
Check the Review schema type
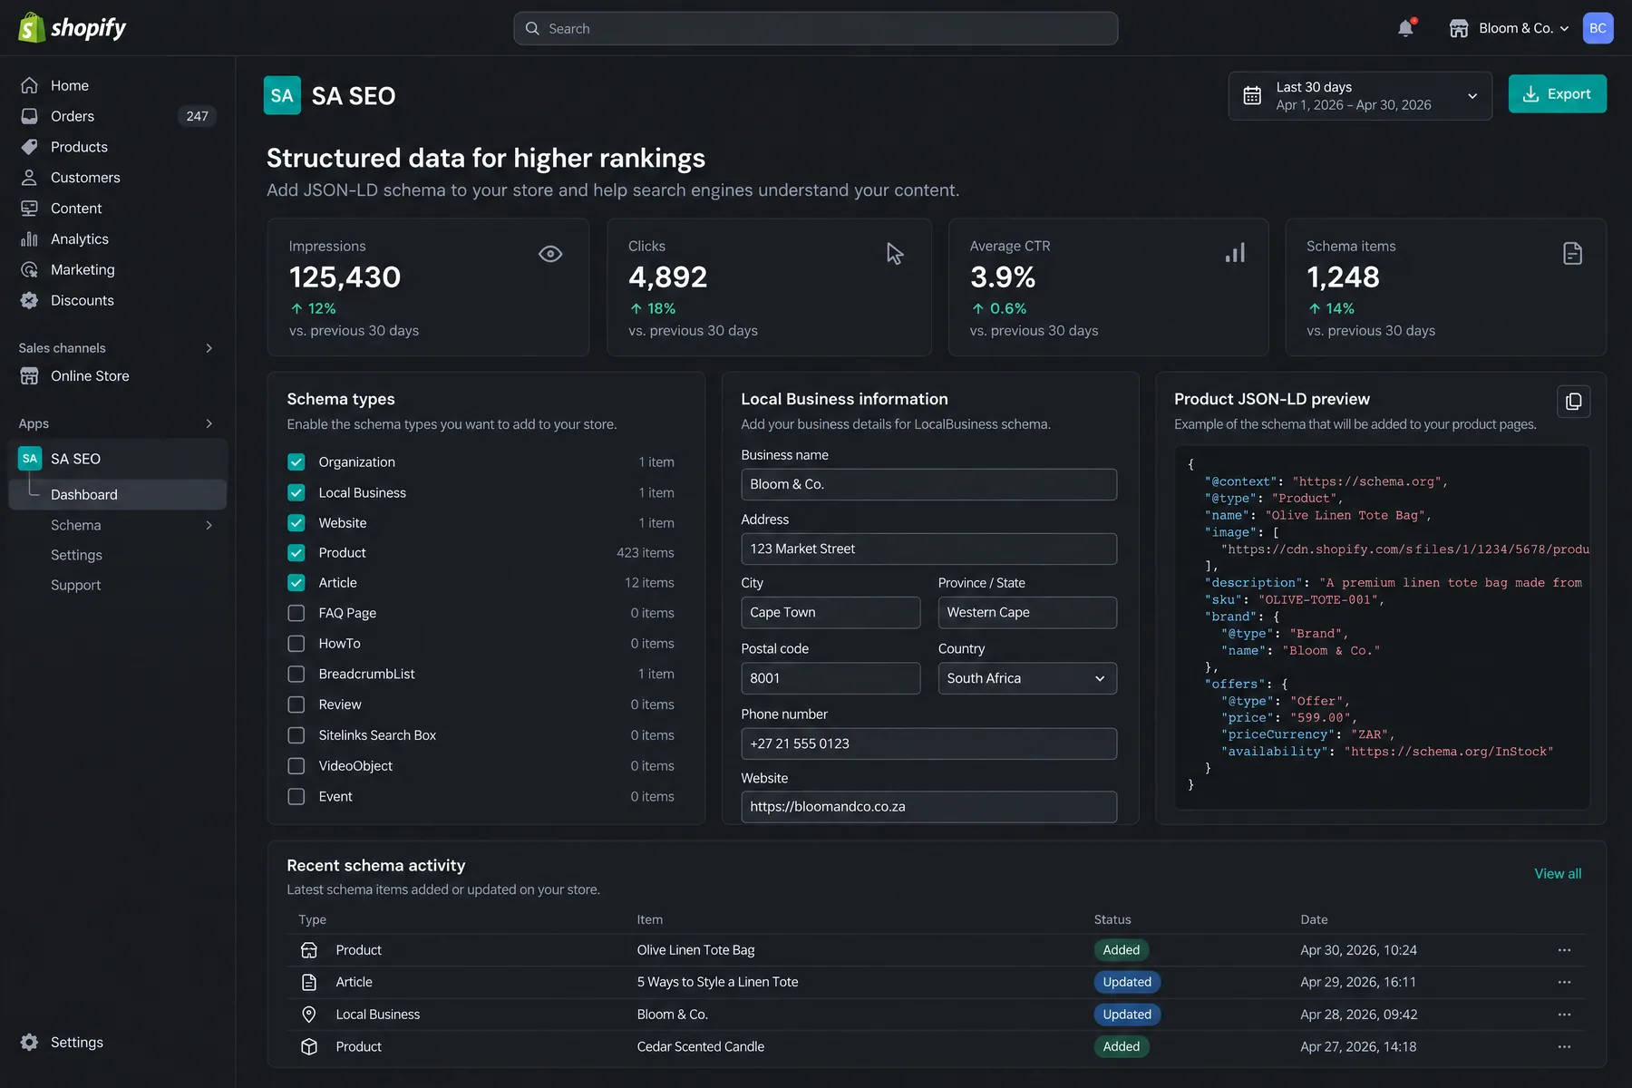pyautogui.click(x=296, y=704)
